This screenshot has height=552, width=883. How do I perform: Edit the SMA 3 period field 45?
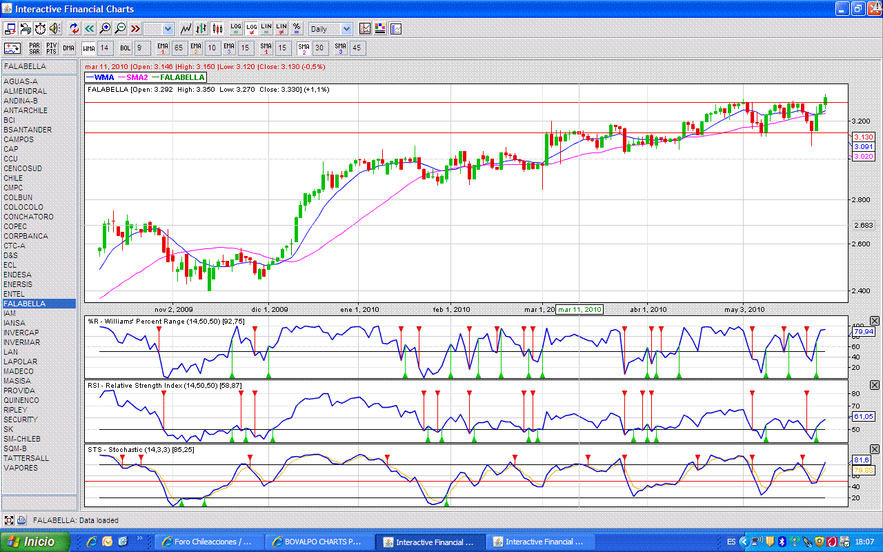(x=357, y=48)
